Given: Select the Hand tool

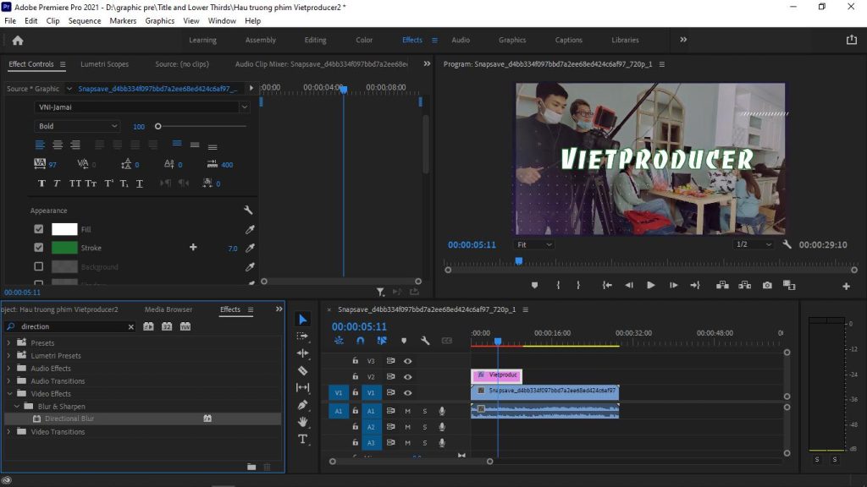Looking at the screenshot, I should point(303,421).
